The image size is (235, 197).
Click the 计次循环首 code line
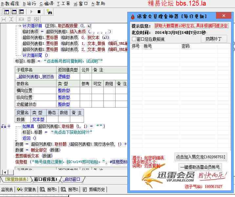pyautogui.click(x=57, y=26)
